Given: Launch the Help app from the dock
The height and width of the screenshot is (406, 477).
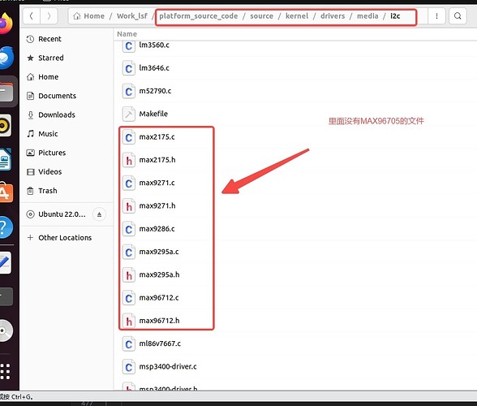Looking at the screenshot, I should (x=5, y=227).
